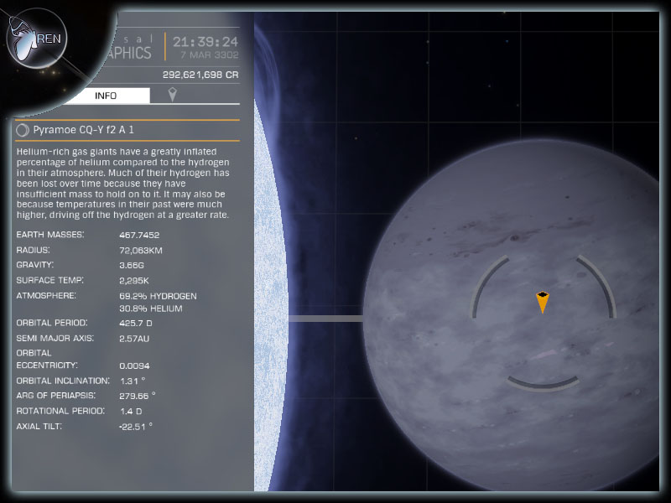This screenshot has height=503, width=671.
Task: Click the RADIUS label
Action: pos(33,250)
